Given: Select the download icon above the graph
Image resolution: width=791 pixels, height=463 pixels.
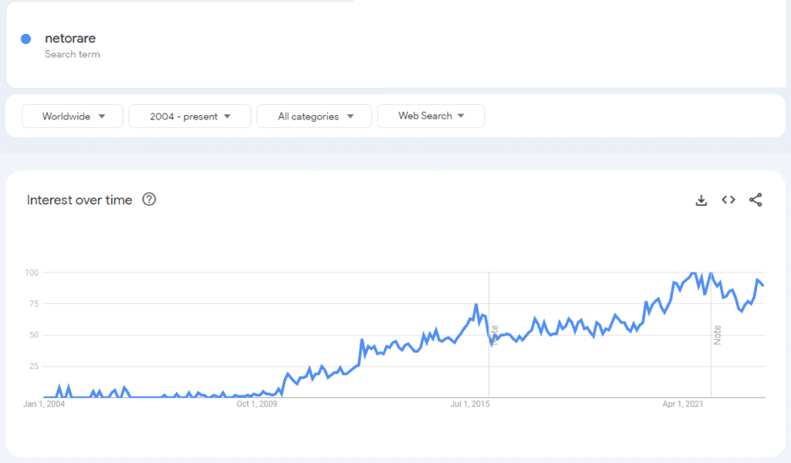Looking at the screenshot, I should 701,200.
